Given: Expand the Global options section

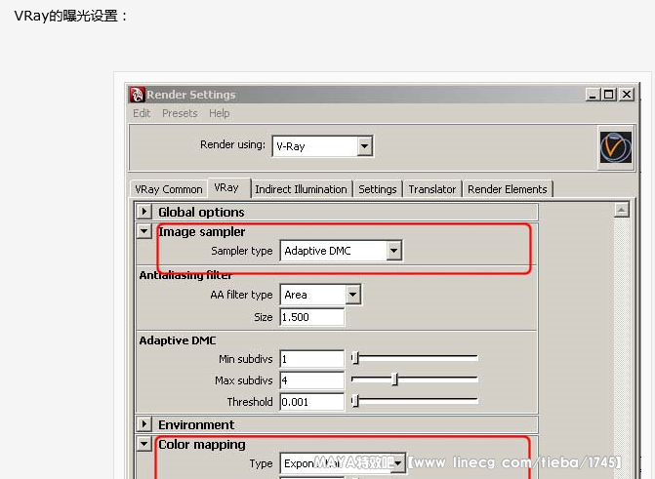Looking at the screenshot, I should pyautogui.click(x=144, y=212).
